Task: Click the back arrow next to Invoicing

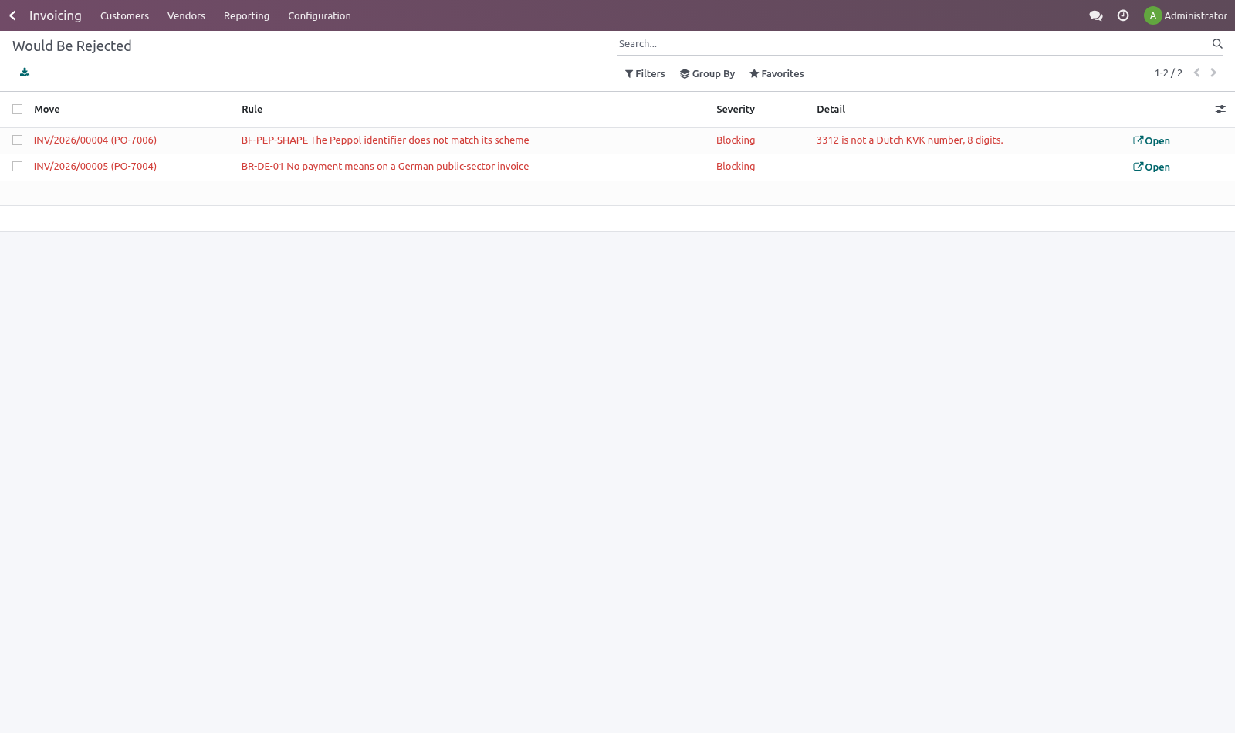Action: (x=12, y=15)
